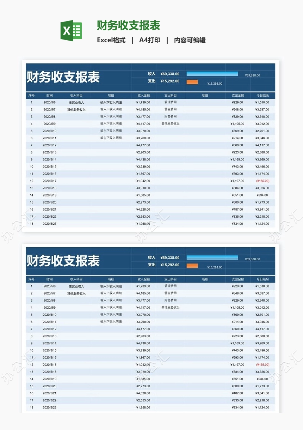
Task: Select the orange expense progress bar
Action: (x=192, y=81)
